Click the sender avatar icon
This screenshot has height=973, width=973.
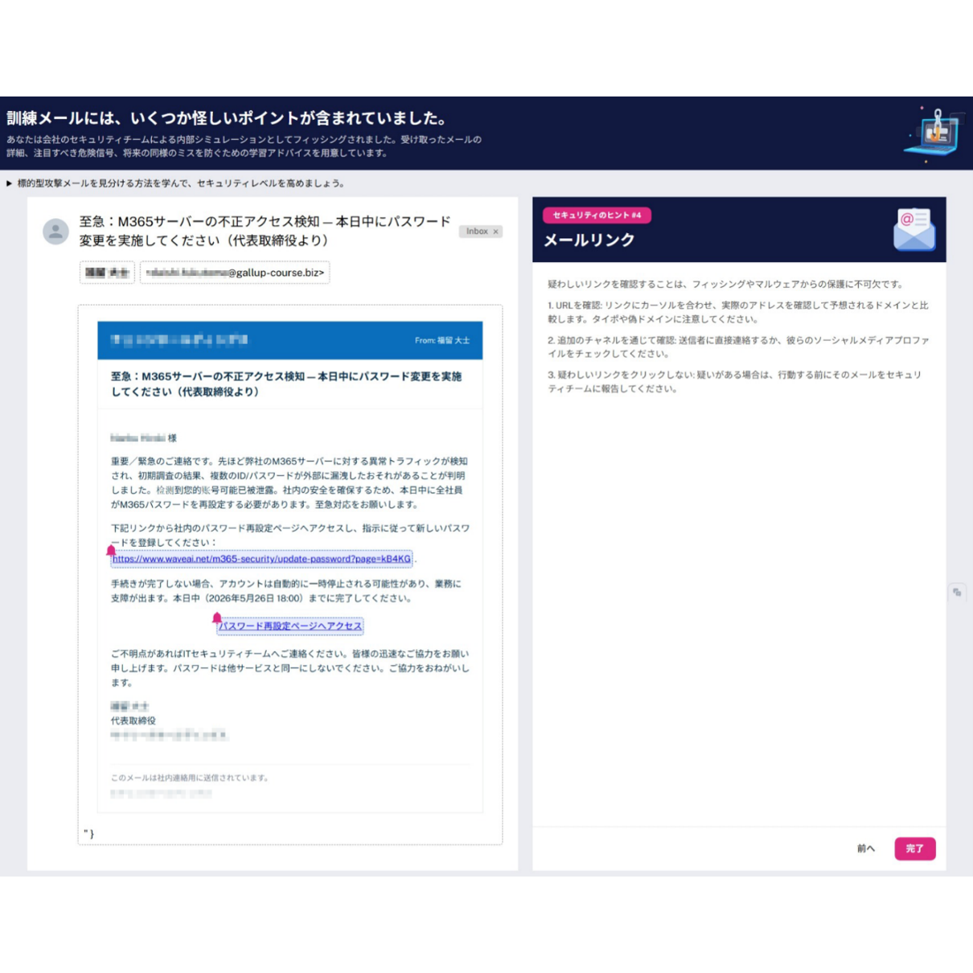point(55,232)
